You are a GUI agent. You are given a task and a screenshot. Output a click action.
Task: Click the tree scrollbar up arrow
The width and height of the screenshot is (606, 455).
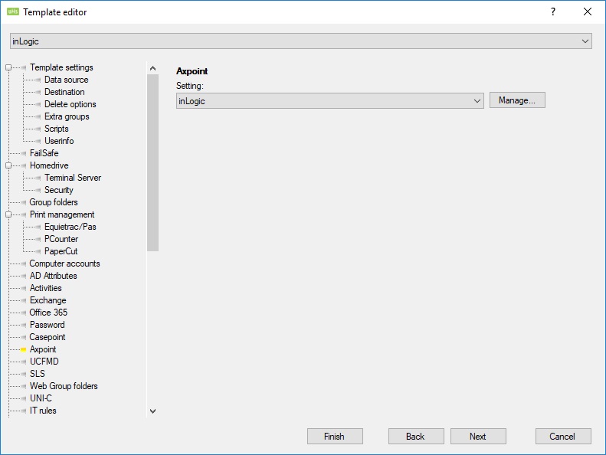pyautogui.click(x=152, y=68)
